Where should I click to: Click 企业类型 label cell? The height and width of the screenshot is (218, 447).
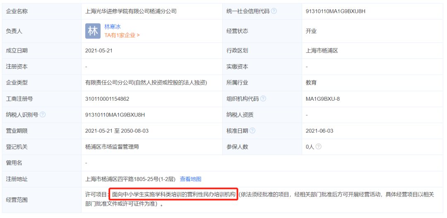click(x=42, y=83)
